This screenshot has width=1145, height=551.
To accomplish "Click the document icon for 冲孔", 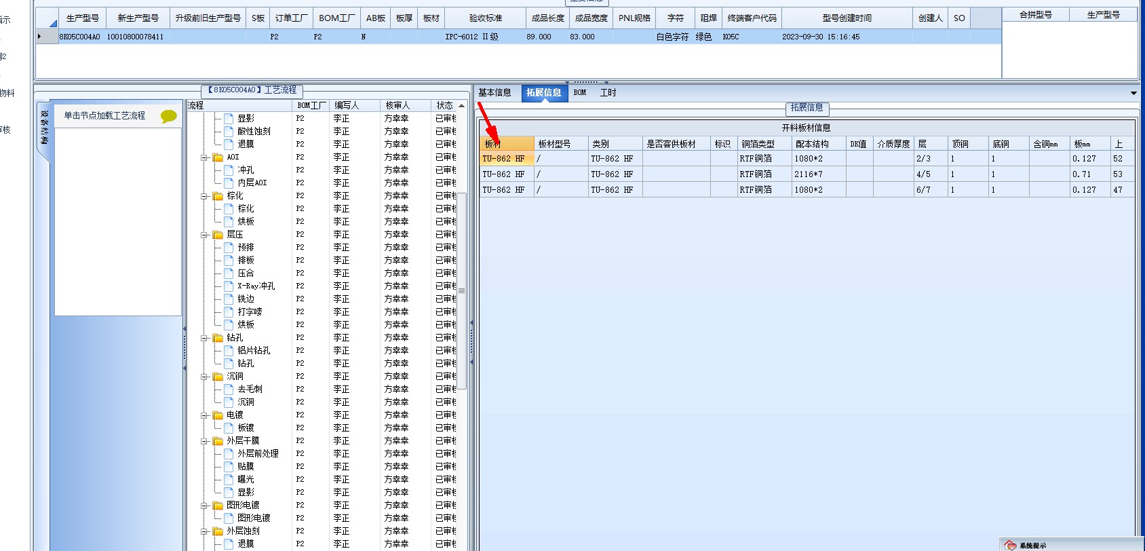I will (x=229, y=170).
